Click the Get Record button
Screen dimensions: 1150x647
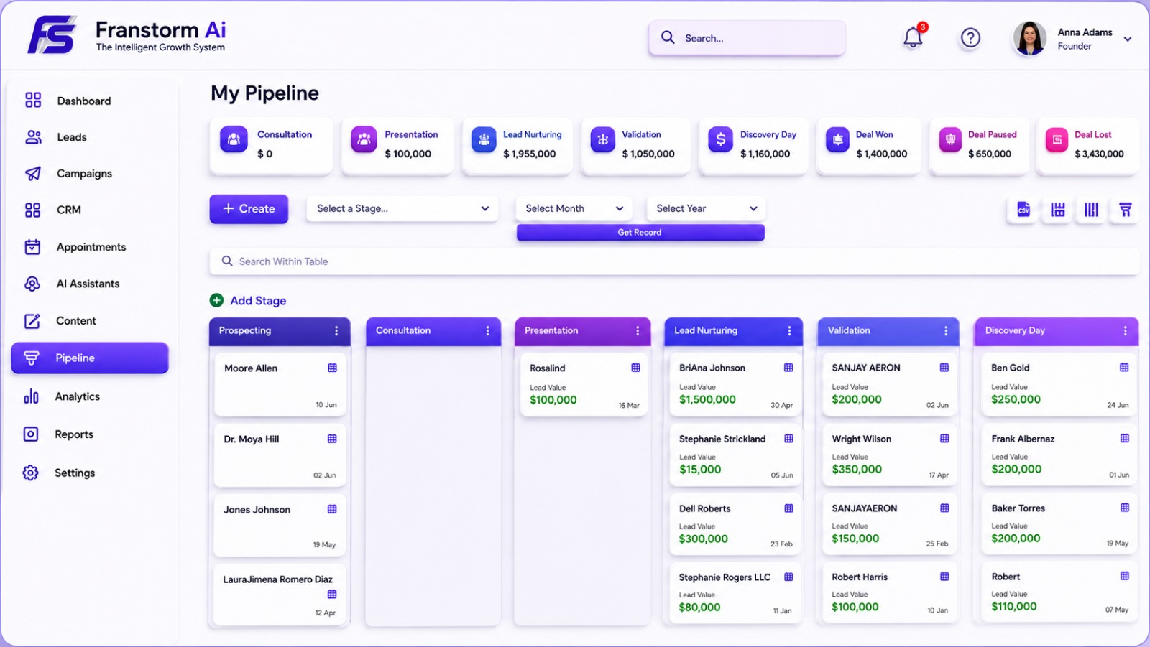click(x=640, y=232)
